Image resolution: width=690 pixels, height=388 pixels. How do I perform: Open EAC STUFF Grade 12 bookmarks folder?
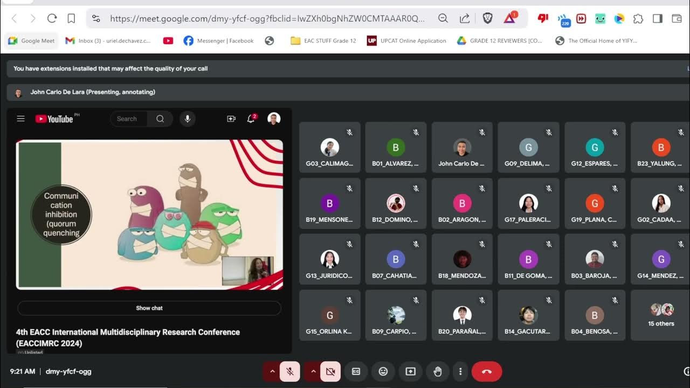tap(323, 40)
